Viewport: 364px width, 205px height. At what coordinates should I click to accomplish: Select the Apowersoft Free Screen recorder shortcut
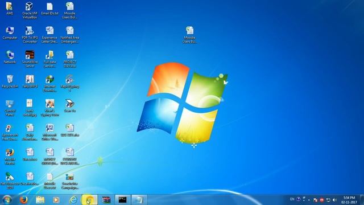click(x=10, y=132)
